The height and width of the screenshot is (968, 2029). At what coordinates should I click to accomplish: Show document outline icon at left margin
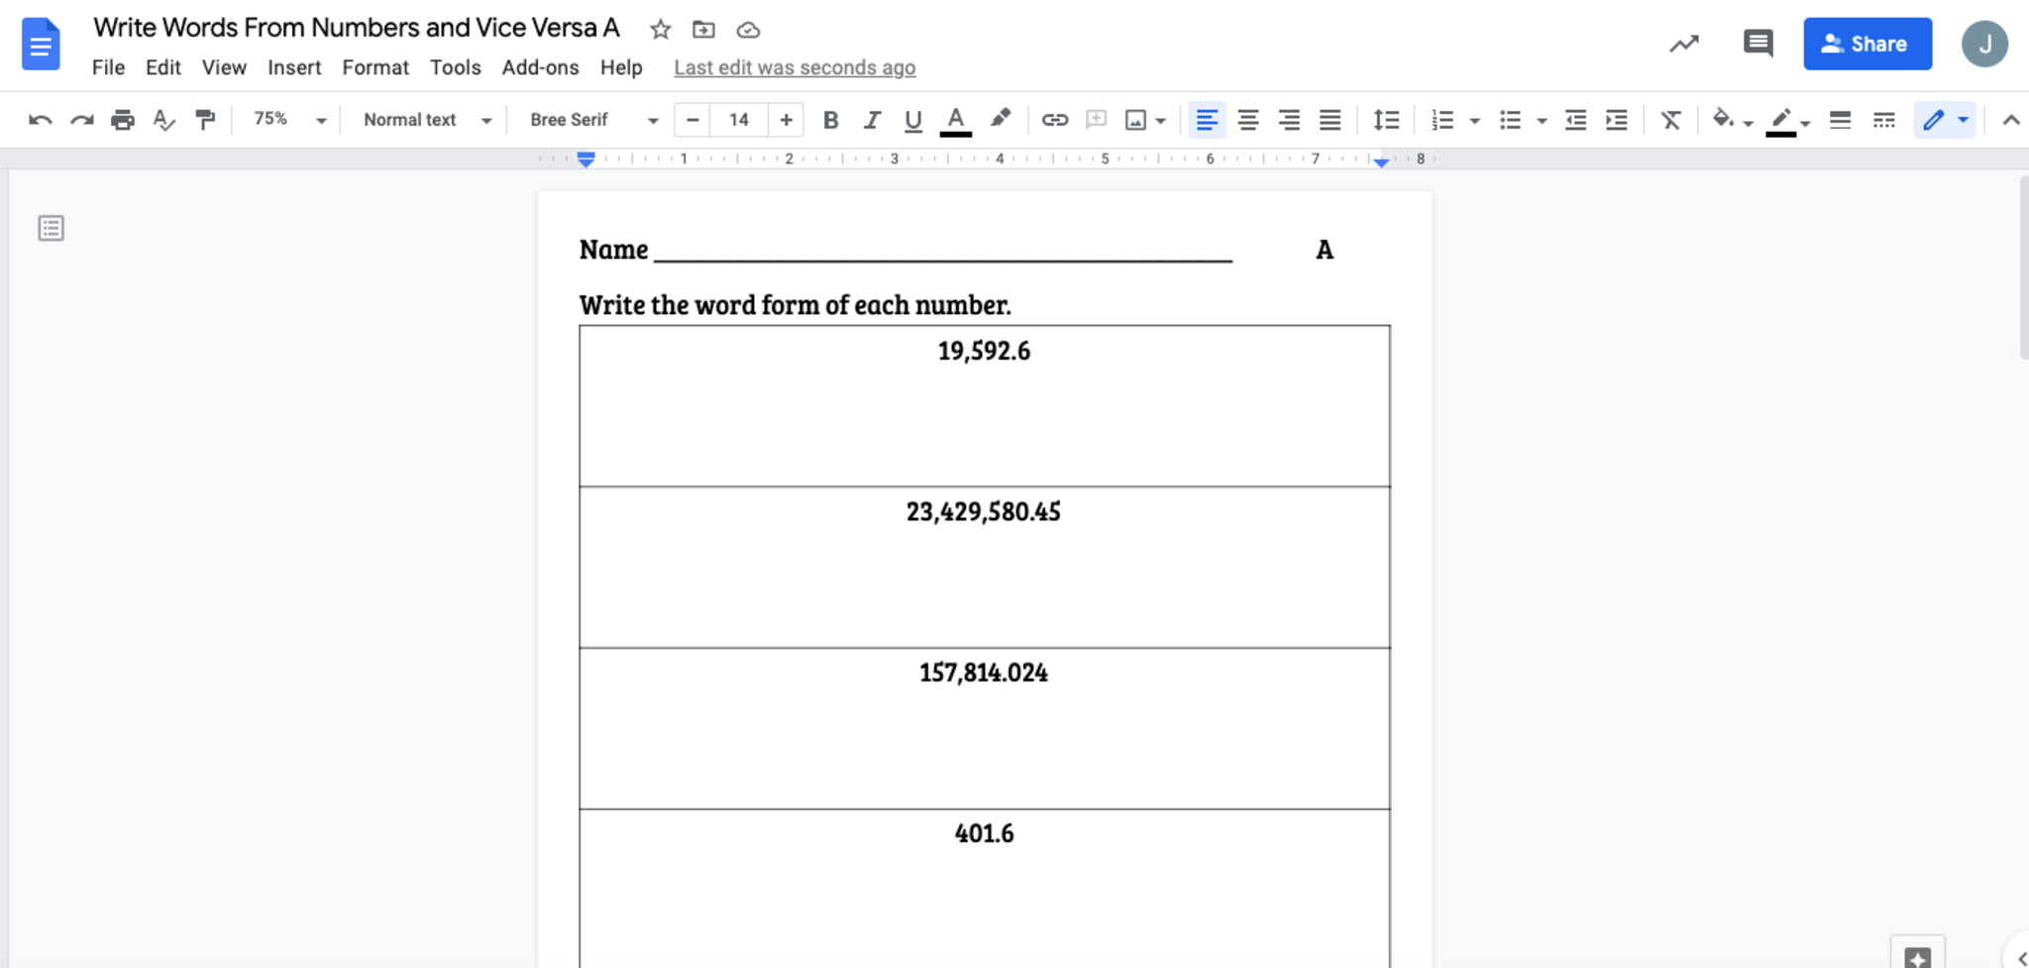click(51, 229)
